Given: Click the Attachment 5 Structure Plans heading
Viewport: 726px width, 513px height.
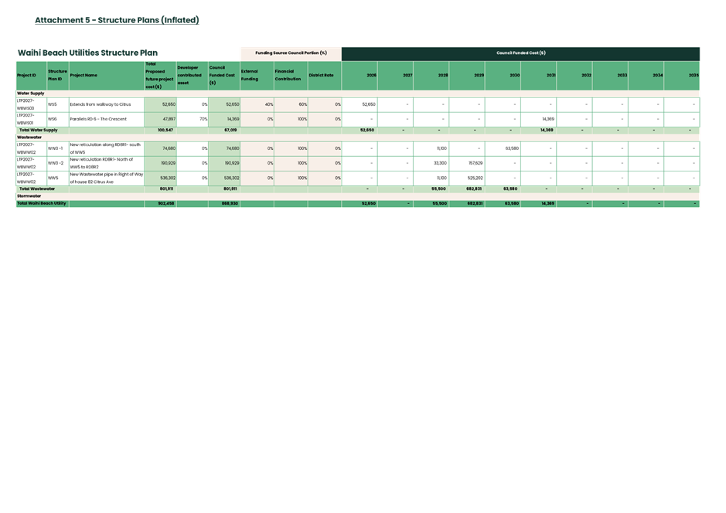Looking at the screenshot, I should coord(117,20).
